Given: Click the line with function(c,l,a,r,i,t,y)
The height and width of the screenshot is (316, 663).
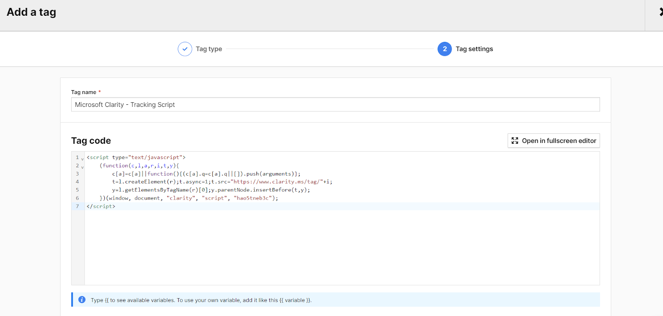Looking at the screenshot, I should (139, 166).
